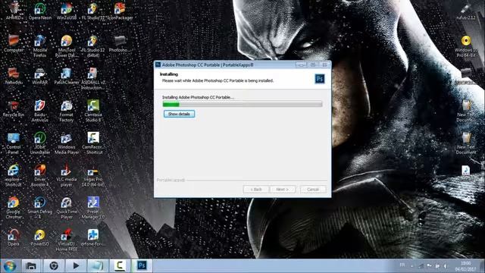Select the Windows Media Player desktop icon

coord(67,143)
